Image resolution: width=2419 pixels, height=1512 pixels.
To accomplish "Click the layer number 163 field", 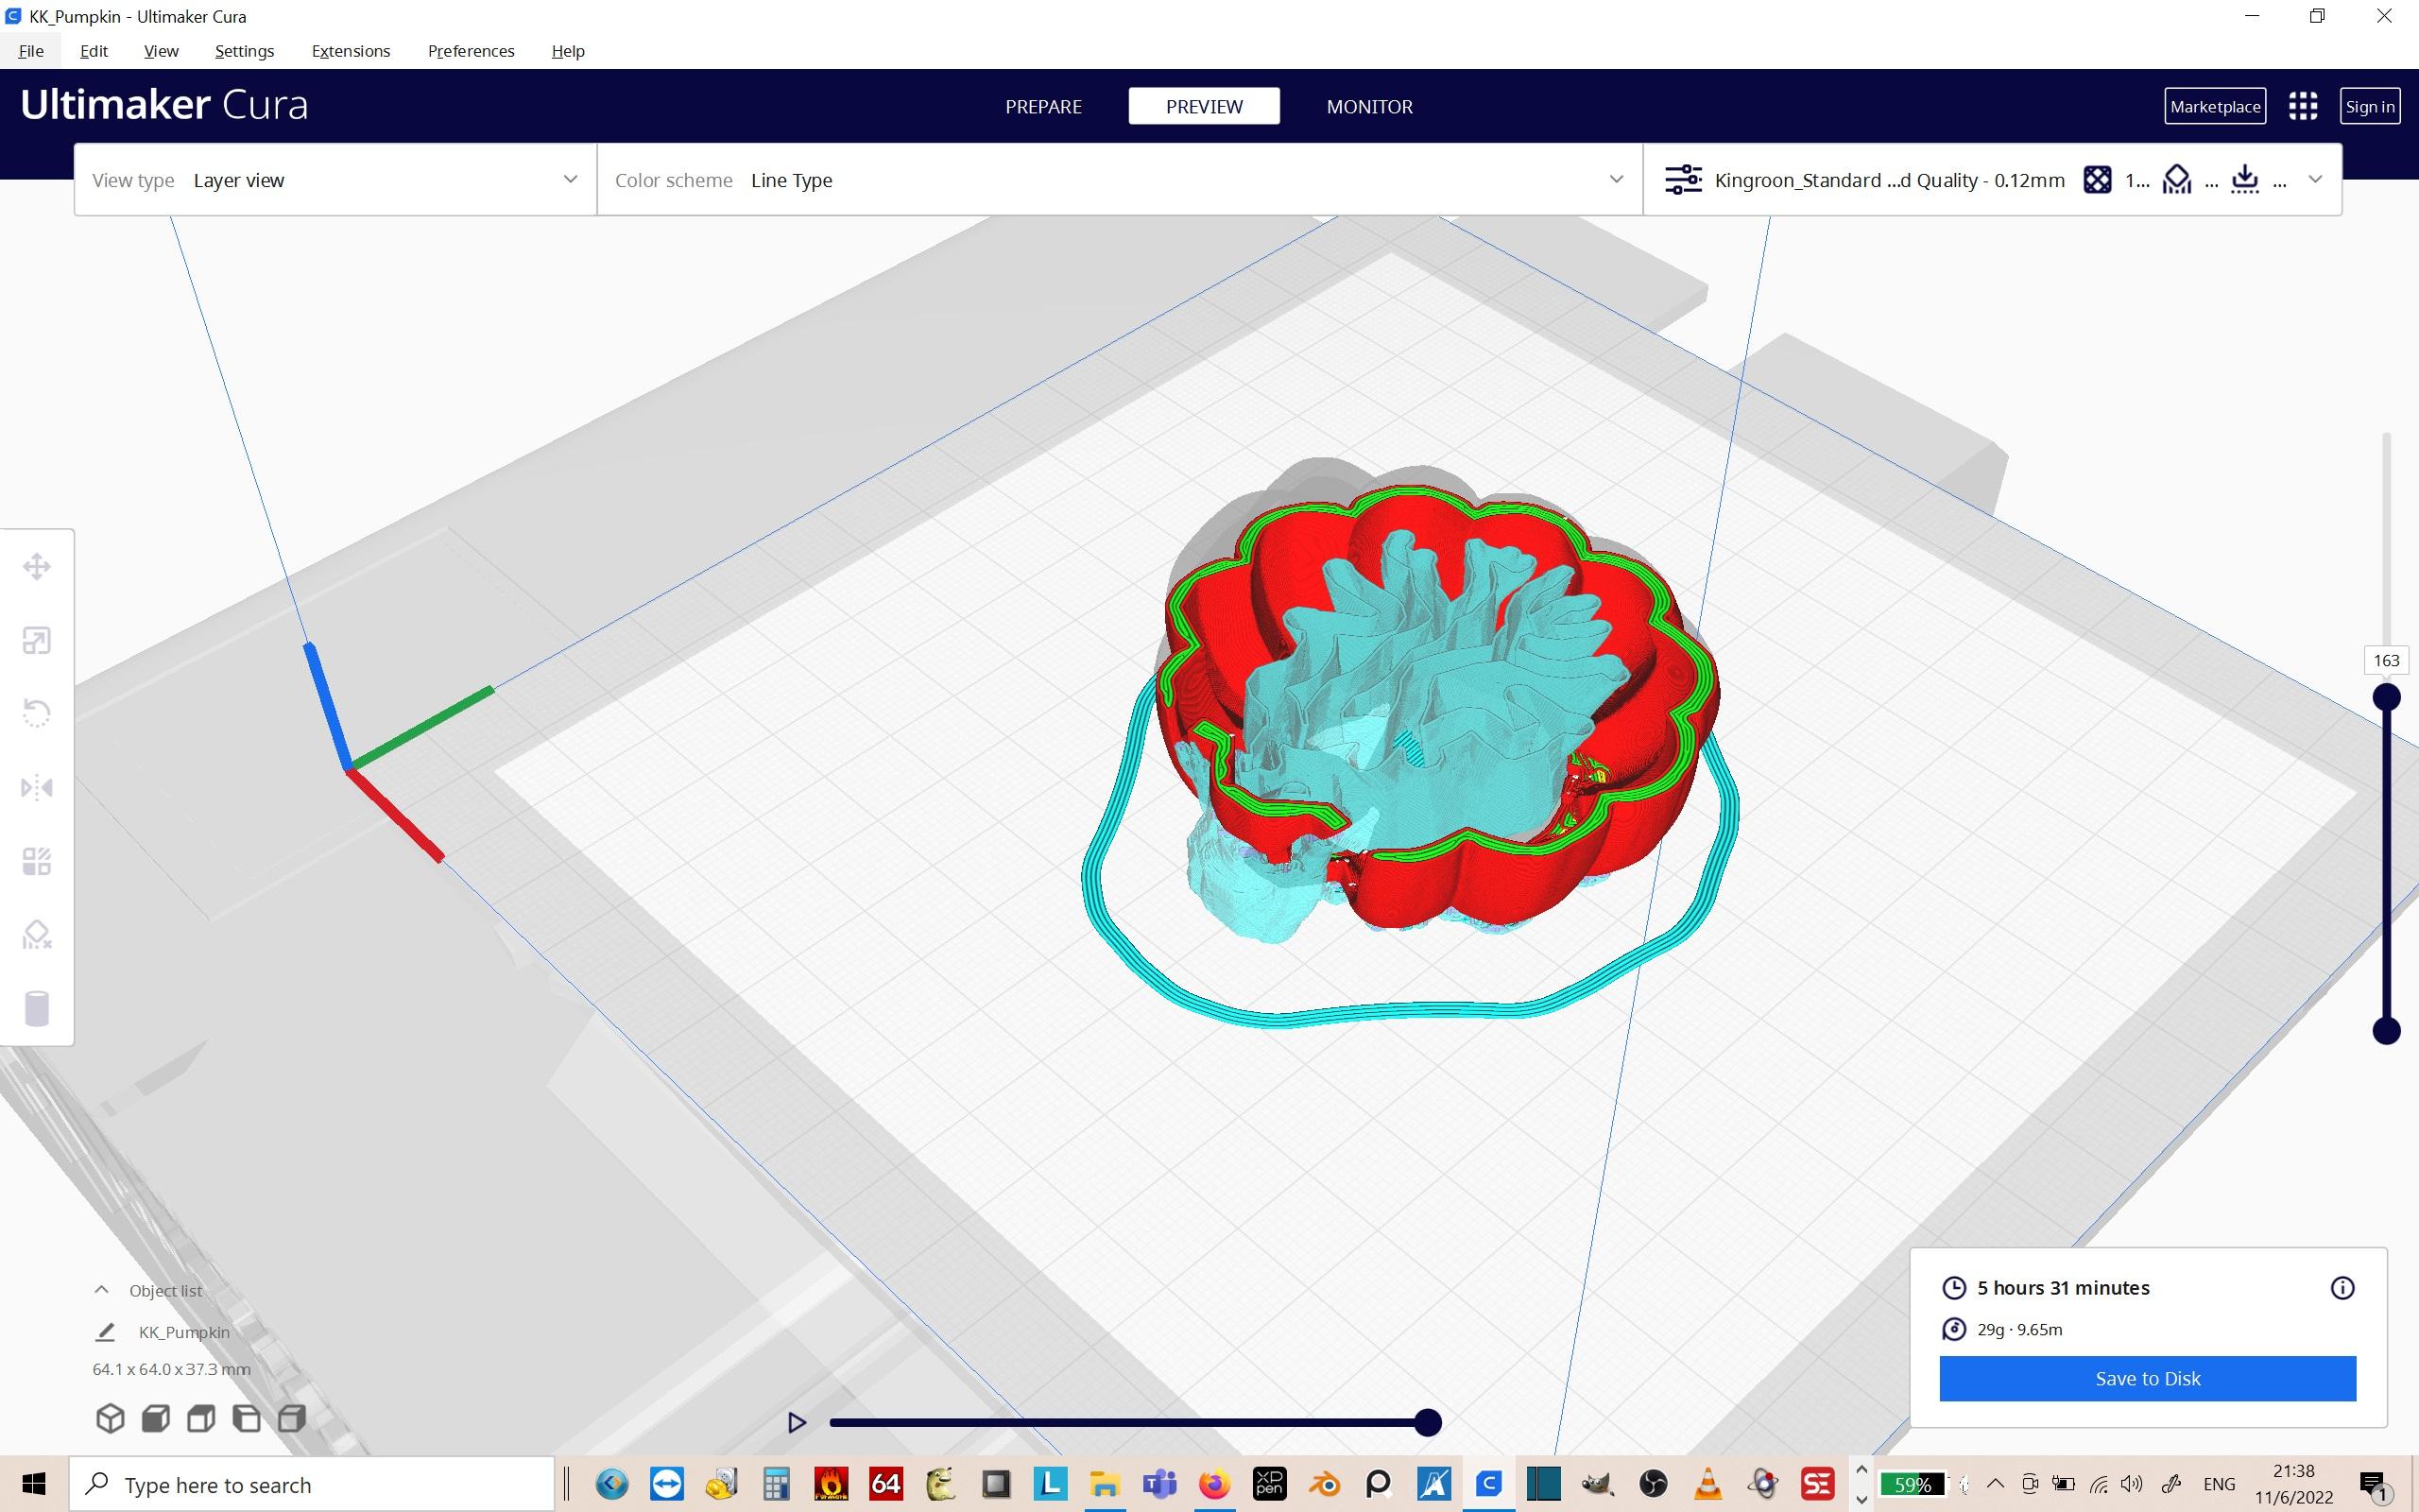I will click(2386, 660).
